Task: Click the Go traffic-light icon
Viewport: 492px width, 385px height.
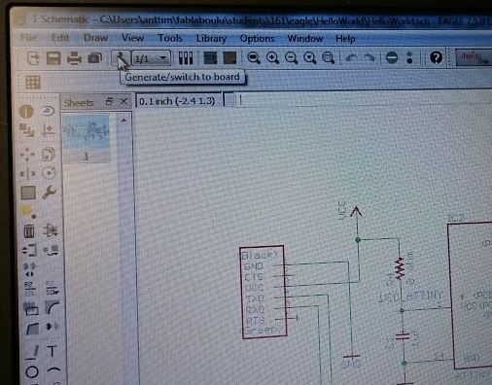Action: click(409, 57)
